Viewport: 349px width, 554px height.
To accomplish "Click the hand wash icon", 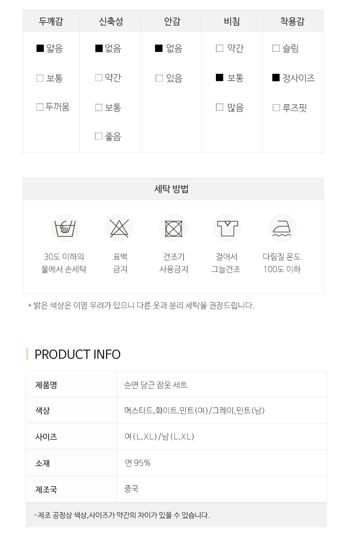I will tap(65, 228).
